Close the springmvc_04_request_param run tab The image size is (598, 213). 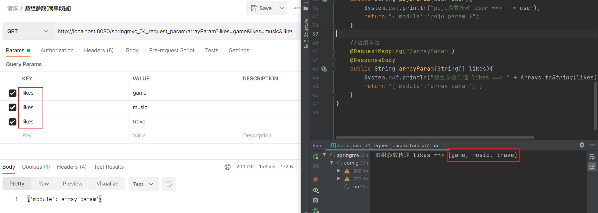click(x=444, y=146)
